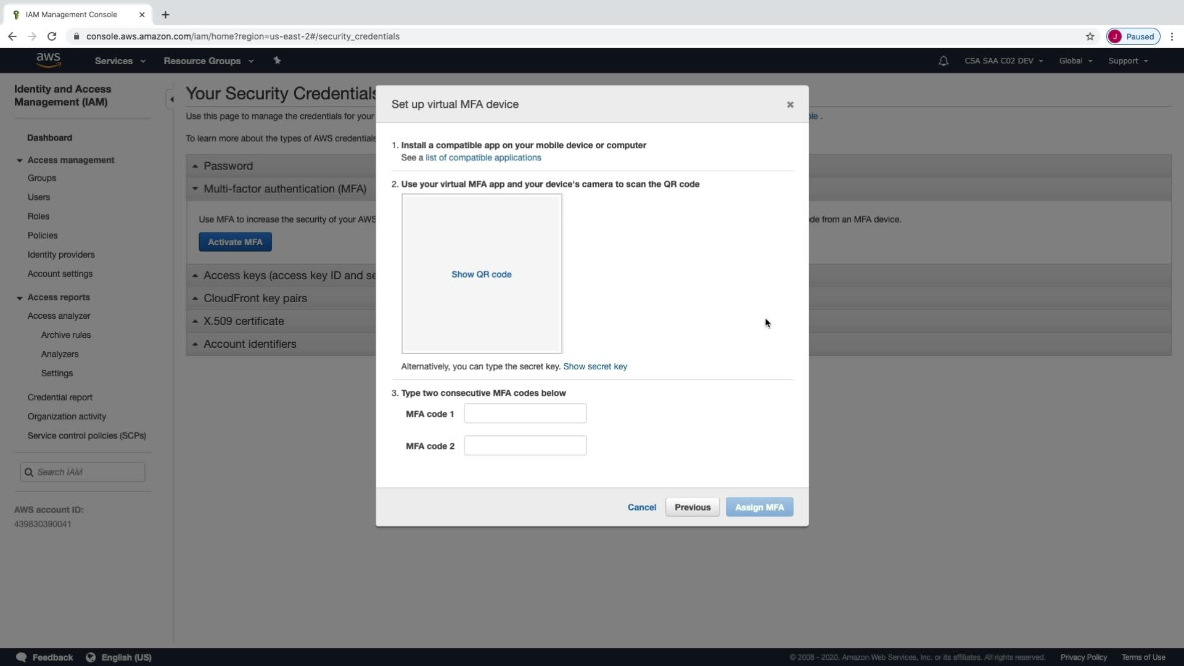The image size is (1184, 666).
Task: Click Show QR code link
Action: (x=481, y=274)
